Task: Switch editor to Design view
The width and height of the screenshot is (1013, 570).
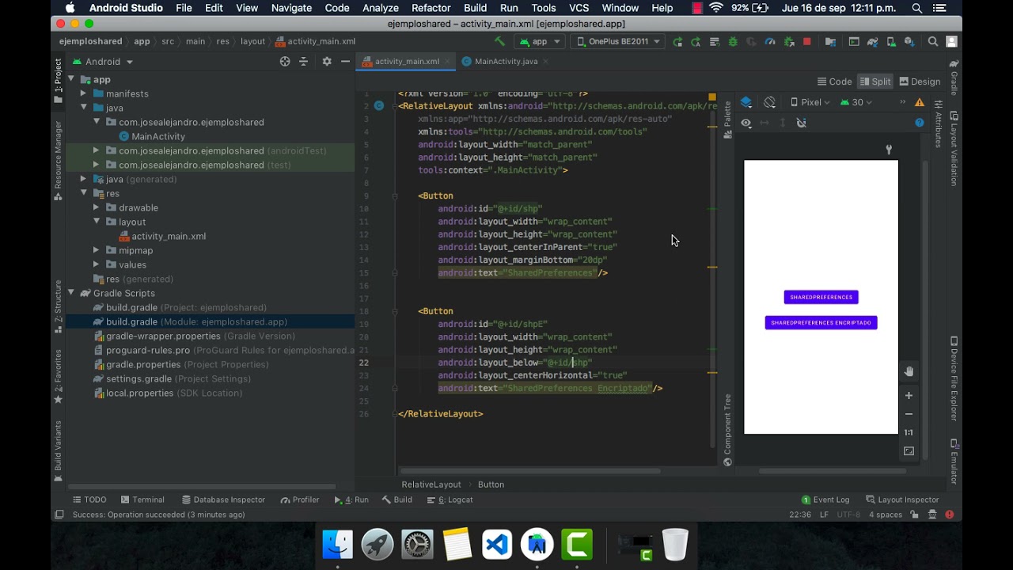Action: coord(920,82)
